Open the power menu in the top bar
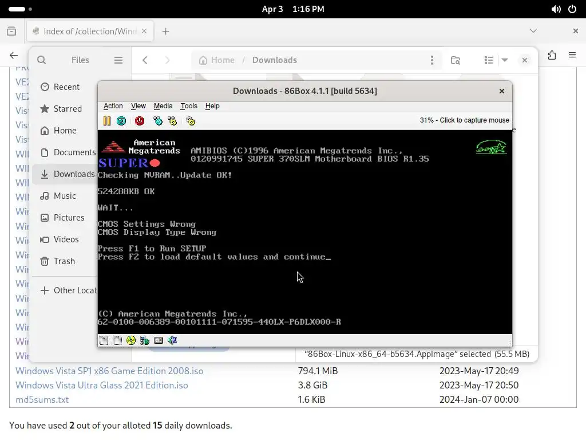Viewport: 586px width, 440px height. click(x=572, y=9)
